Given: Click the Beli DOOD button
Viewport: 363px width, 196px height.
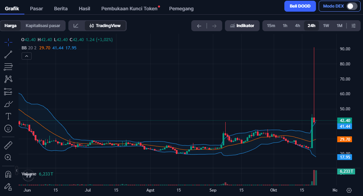Looking at the screenshot, I should point(300,6).
